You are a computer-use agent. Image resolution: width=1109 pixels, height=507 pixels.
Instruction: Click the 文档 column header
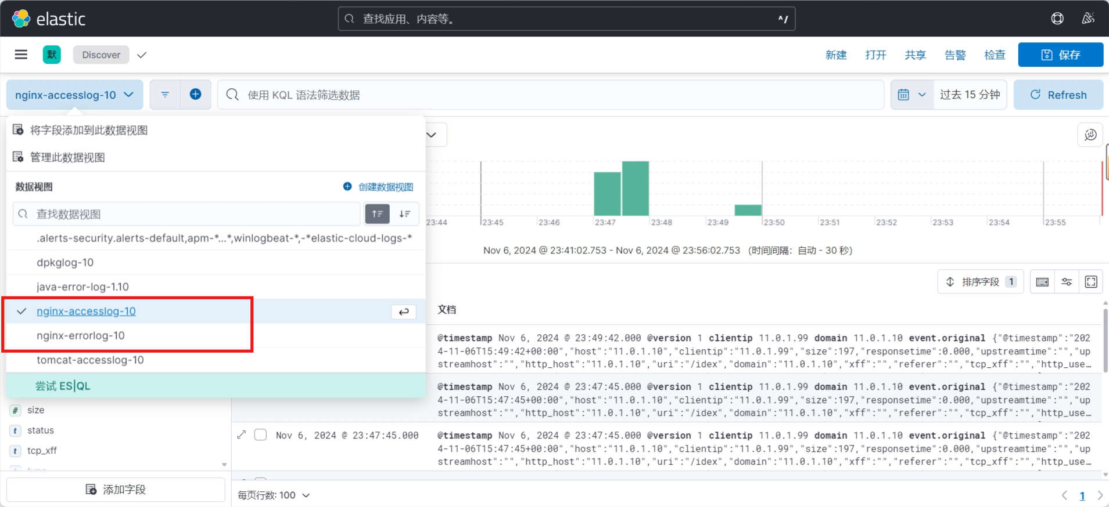pyautogui.click(x=447, y=310)
